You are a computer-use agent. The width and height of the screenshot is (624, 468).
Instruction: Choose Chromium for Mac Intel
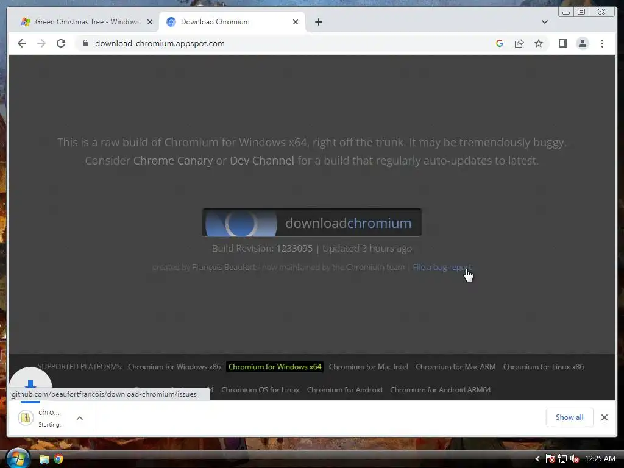click(369, 366)
